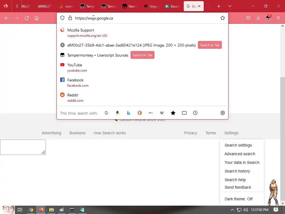Go back using the back arrow
This screenshot has height=214, width=285.
coord(7,18)
